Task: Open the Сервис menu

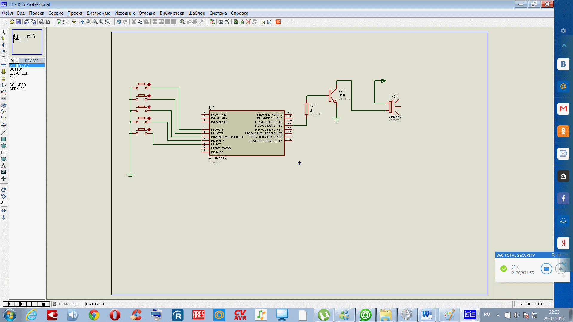Action: click(56, 13)
